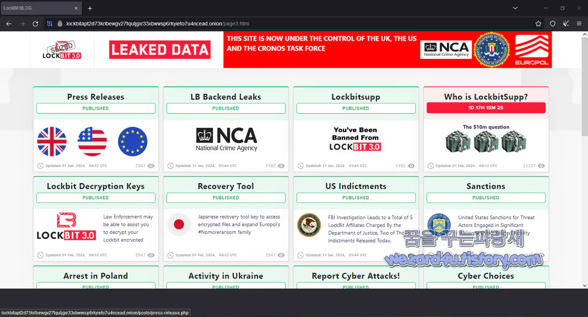Click the NCA National Crime Agency header logo
The image size is (588, 317).
446,50
